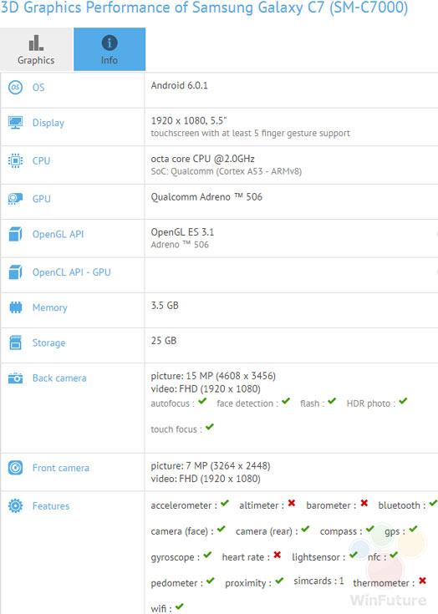Click the CPU chip icon
Viewport: 438px width, 614px height.
[15, 160]
